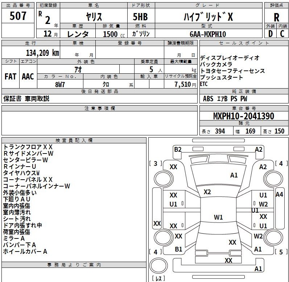Select the exterior color アオ

(x=78, y=70)
